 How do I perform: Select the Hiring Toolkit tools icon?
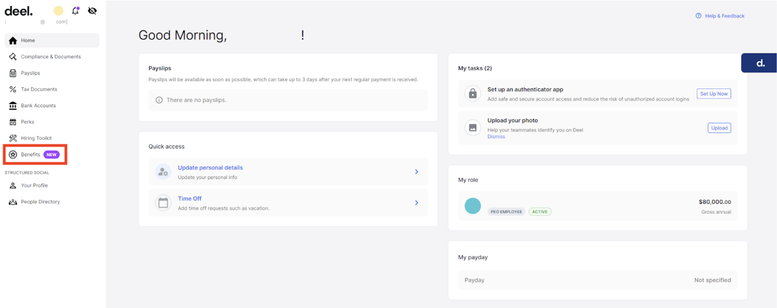[13, 138]
